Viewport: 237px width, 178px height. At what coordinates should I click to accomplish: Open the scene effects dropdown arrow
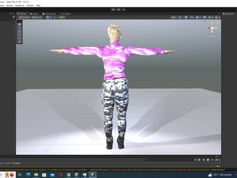click(200, 17)
